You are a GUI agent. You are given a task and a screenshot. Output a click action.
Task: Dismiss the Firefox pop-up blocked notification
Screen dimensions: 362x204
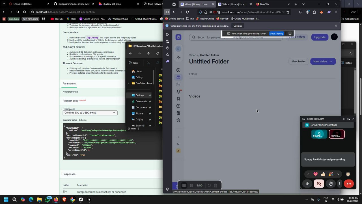[336, 26]
